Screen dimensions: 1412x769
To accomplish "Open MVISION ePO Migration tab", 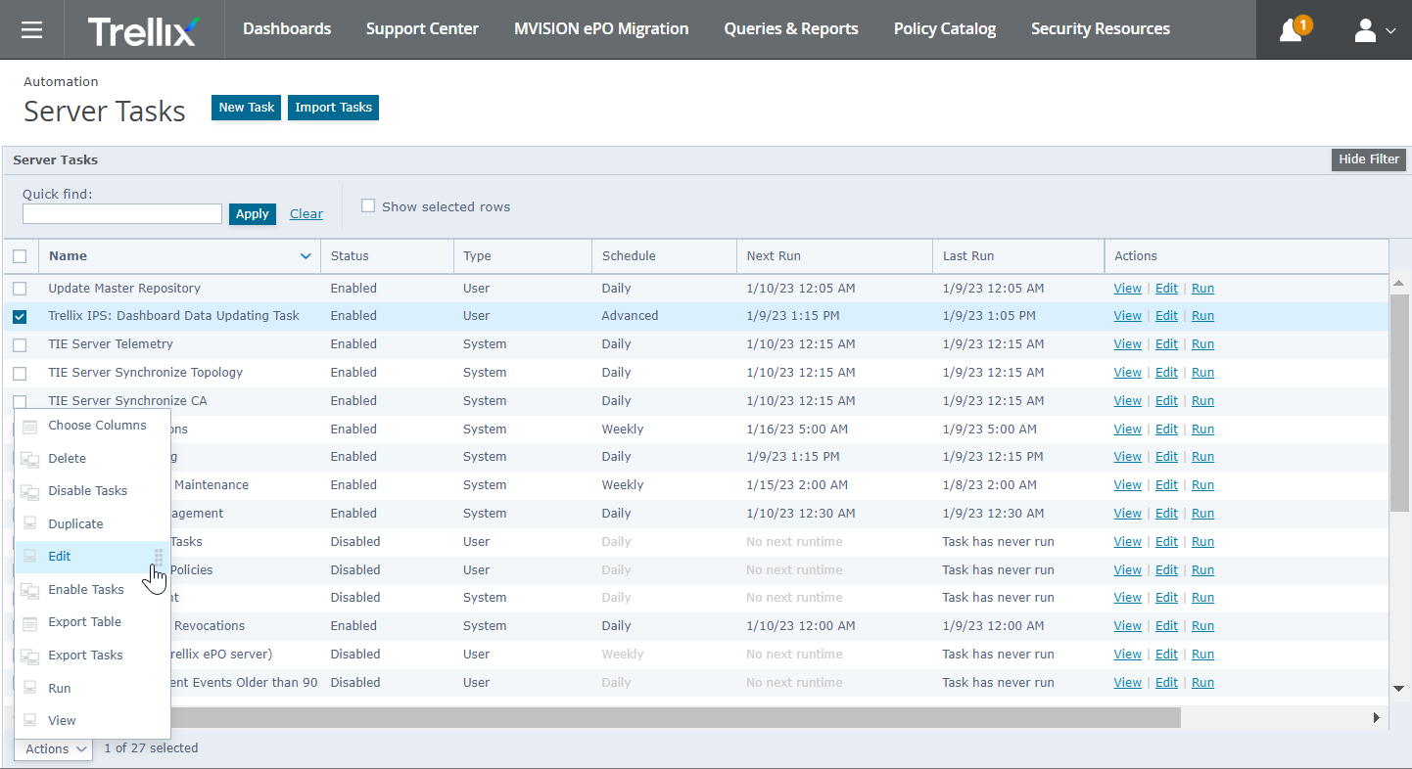I will point(601,29).
